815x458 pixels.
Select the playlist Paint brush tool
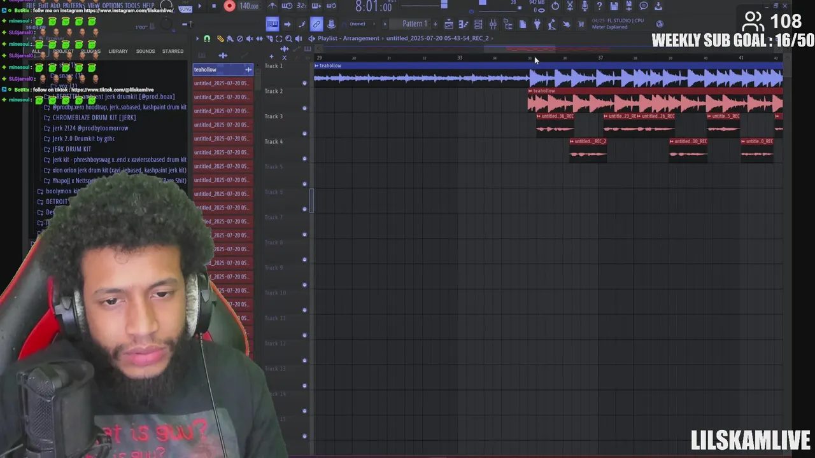[x=230, y=39]
